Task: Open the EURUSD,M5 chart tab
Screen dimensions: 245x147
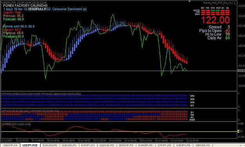Action: pos(50,145)
